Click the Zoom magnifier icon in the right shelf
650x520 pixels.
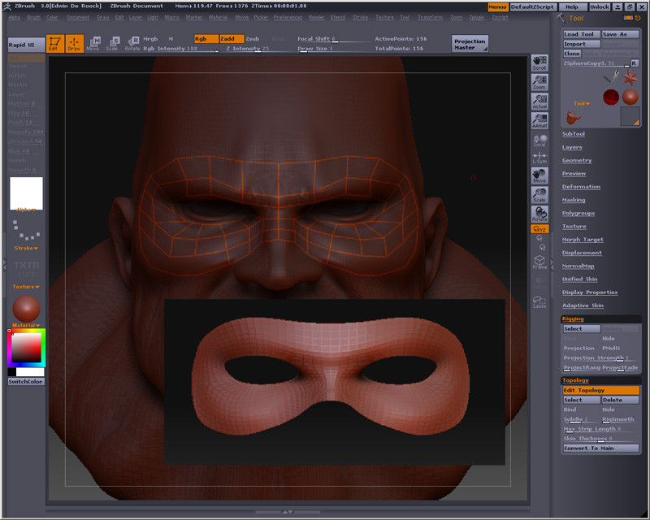(x=539, y=82)
